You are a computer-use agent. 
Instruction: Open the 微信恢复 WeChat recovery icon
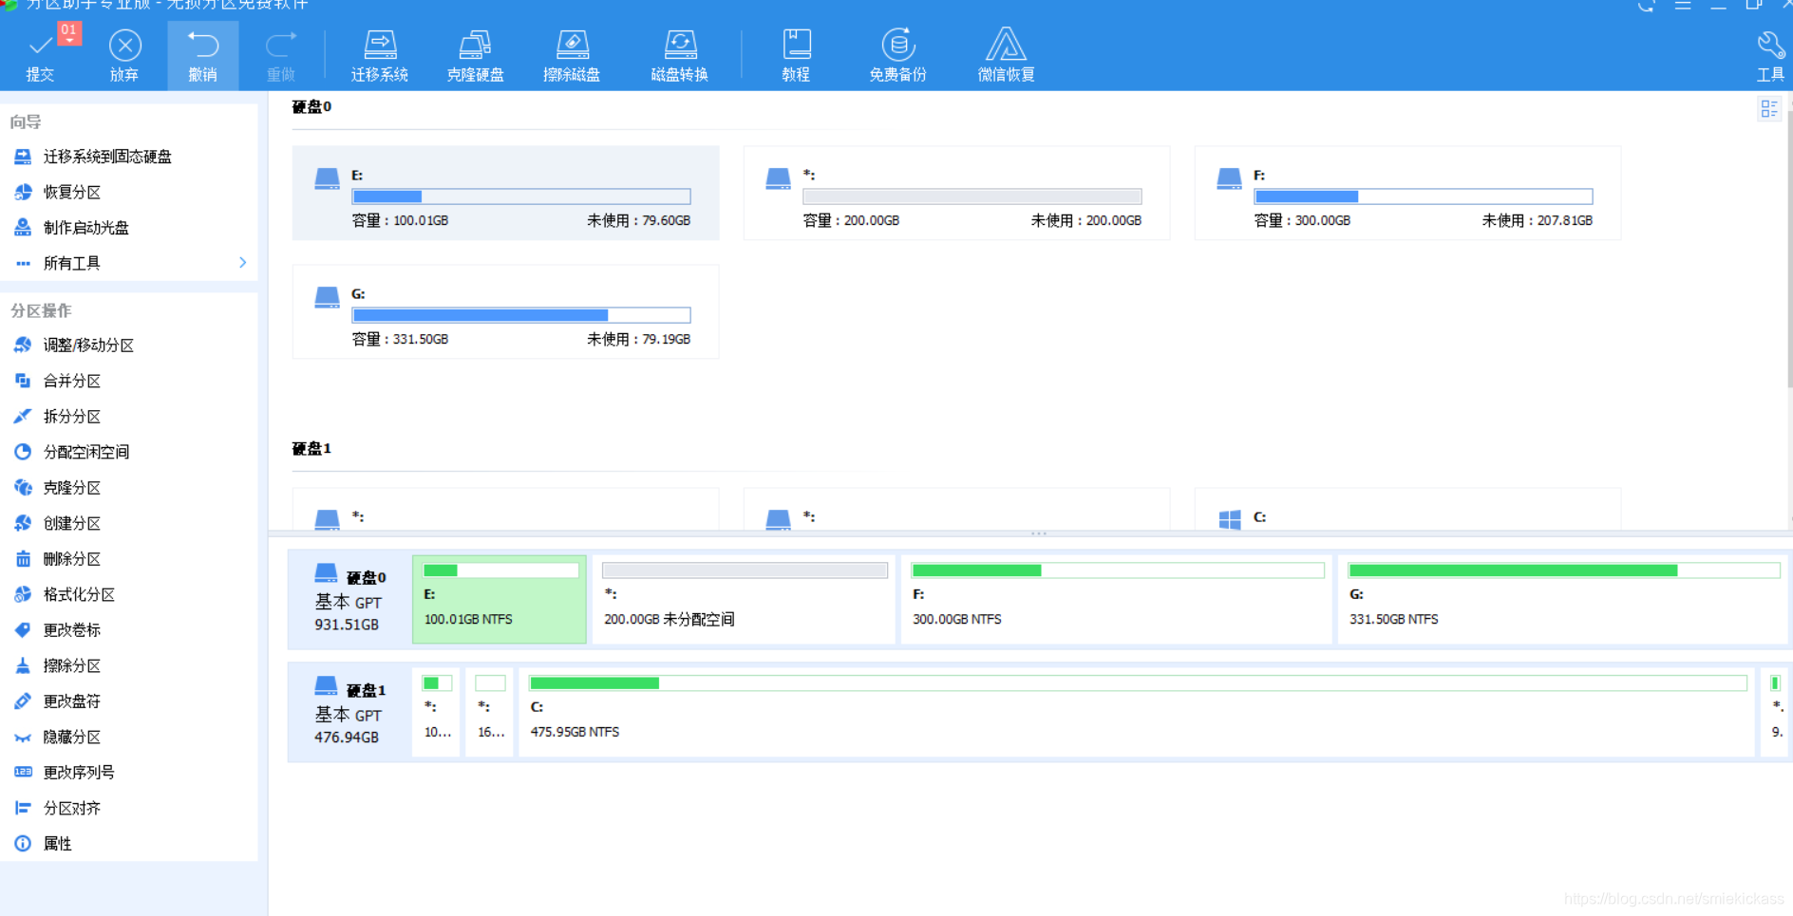click(x=1006, y=56)
